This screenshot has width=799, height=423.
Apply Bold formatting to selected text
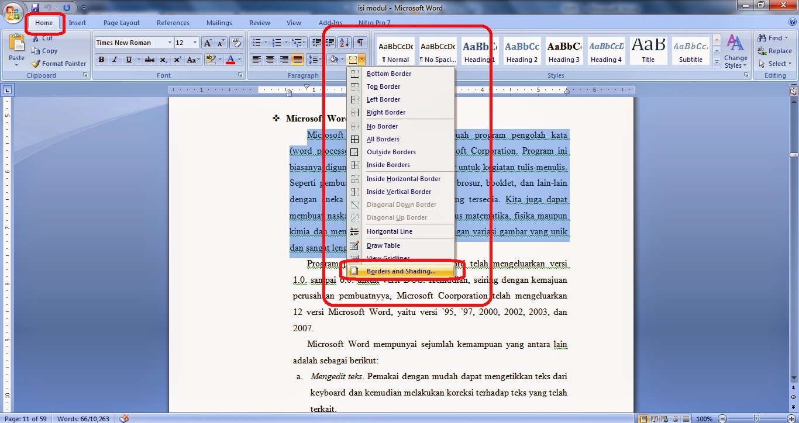point(101,59)
